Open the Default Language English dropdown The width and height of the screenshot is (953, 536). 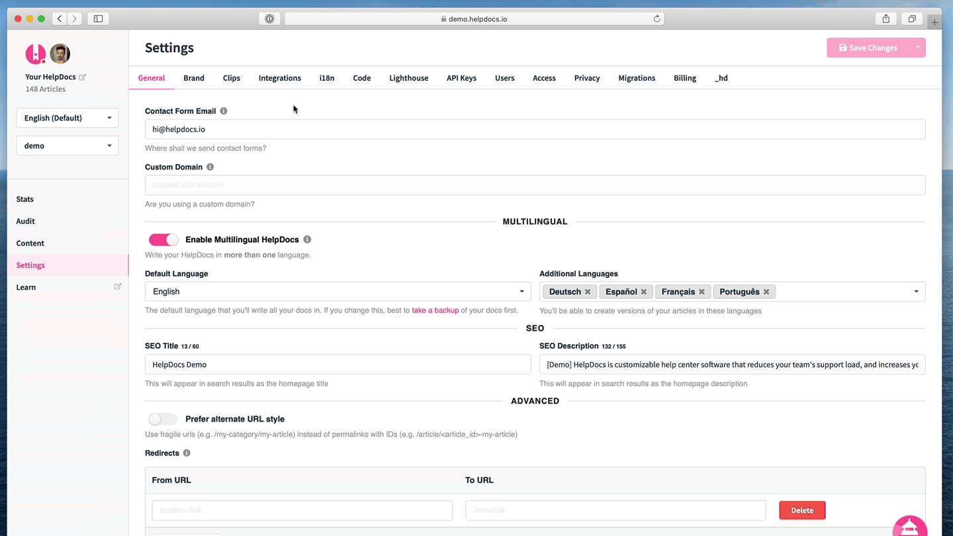coord(338,292)
